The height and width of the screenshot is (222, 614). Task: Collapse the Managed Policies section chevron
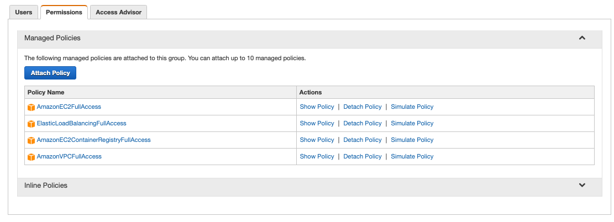pyautogui.click(x=582, y=38)
